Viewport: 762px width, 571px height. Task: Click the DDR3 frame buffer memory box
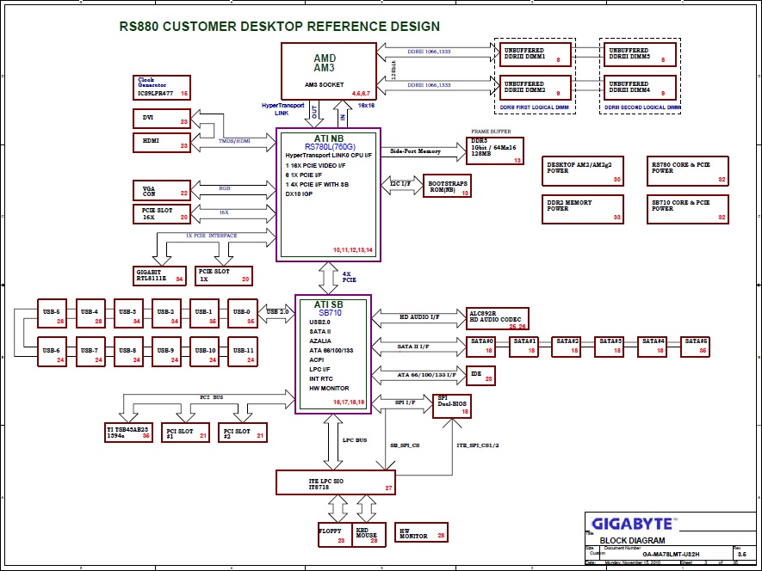pos(495,150)
